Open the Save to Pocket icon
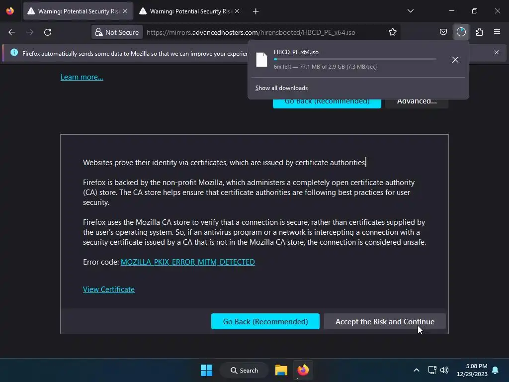Viewport: 509px width, 382px height. [x=443, y=32]
